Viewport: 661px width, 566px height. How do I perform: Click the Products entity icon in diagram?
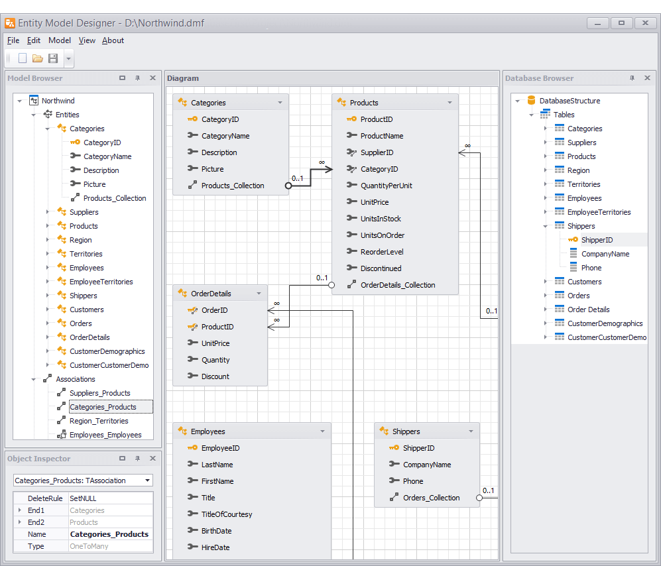coord(341,103)
